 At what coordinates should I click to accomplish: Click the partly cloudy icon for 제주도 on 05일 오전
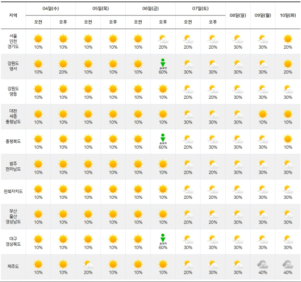pyautogui.click(x=88, y=264)
